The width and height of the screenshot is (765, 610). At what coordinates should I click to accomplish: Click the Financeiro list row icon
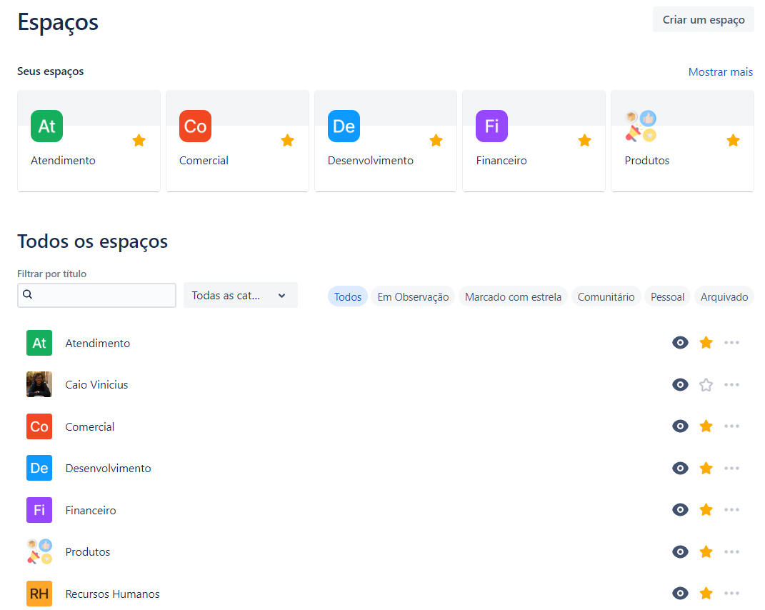click(x=39, y=510)
